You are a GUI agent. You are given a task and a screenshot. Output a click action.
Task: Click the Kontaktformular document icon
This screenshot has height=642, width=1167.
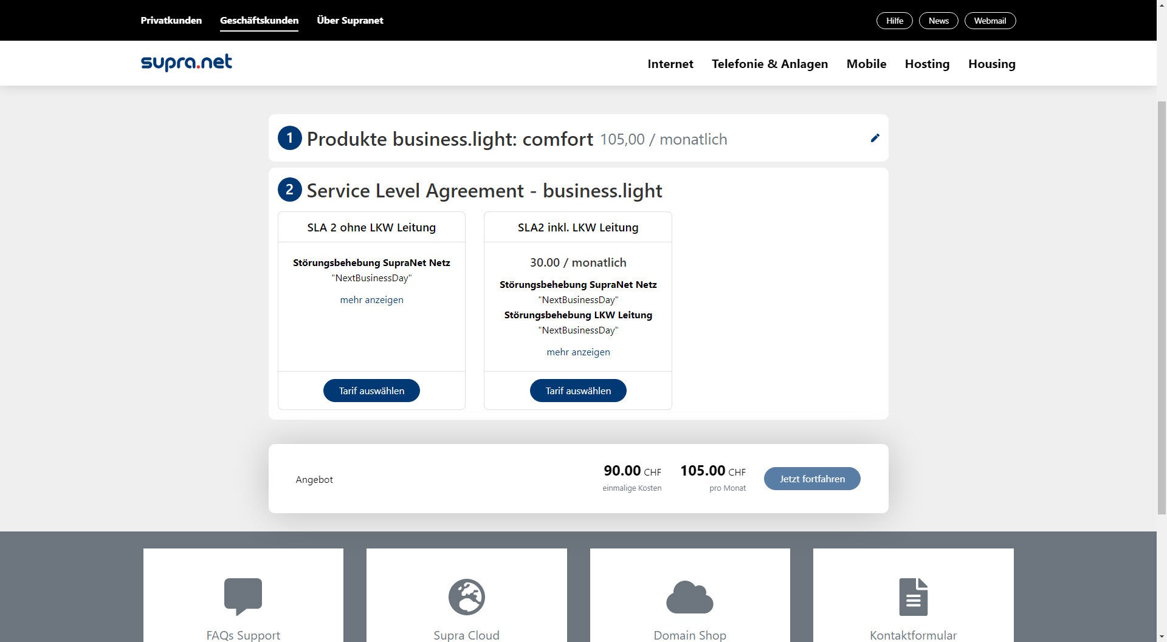point(913,596)
